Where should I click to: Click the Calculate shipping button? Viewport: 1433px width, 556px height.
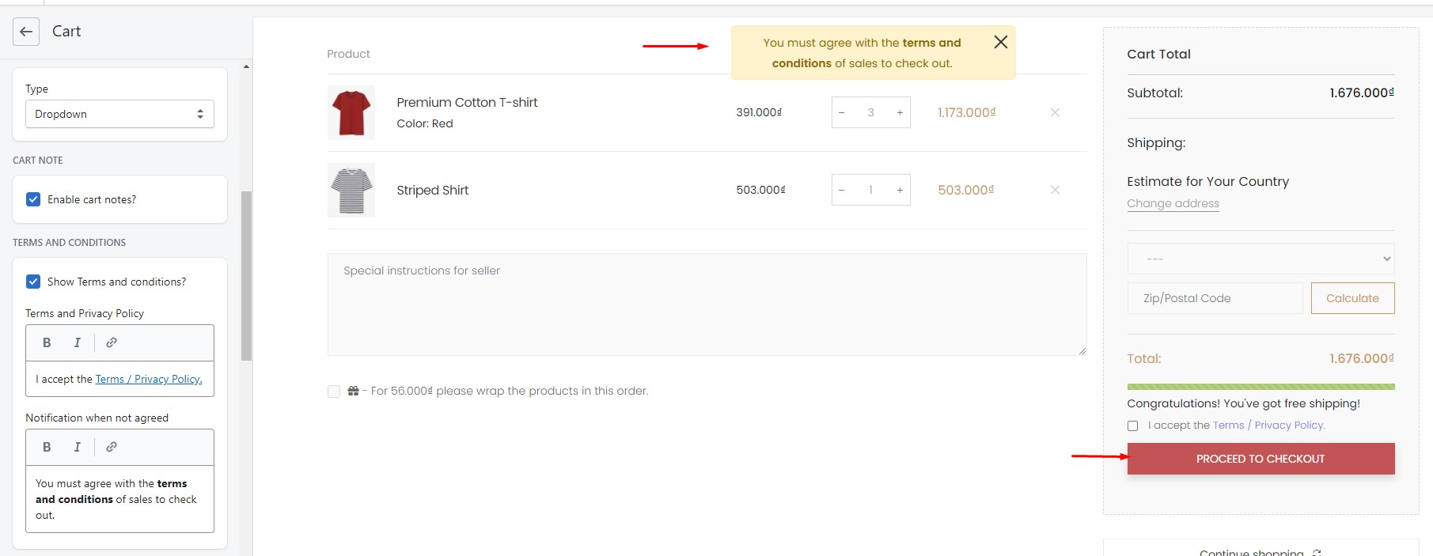click(x=1352, y=298)
